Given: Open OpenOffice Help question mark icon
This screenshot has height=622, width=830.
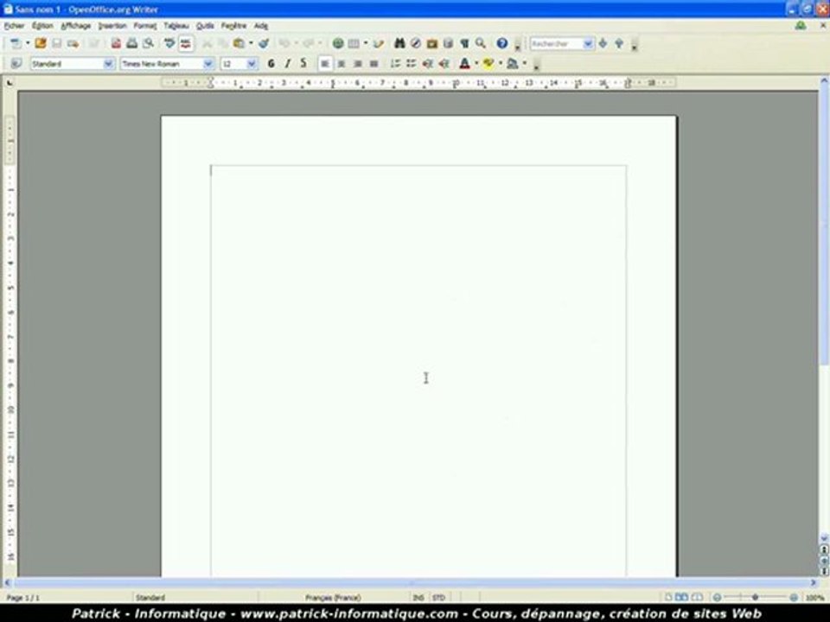Looking at the screenshot, I should click(x=502, y=44).
